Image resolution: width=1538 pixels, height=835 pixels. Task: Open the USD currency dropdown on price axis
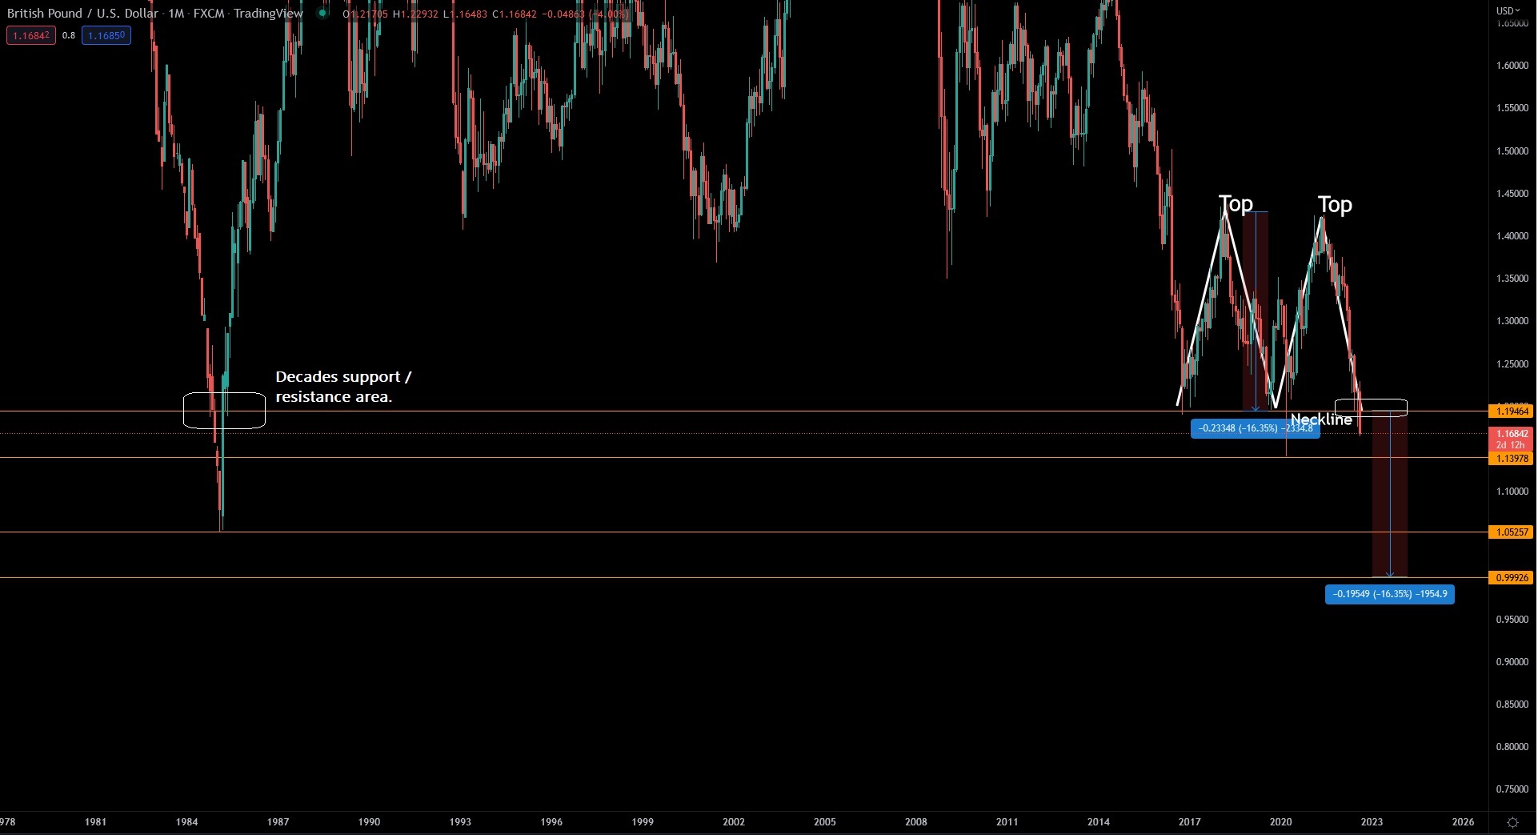pyautogui.click(x=1508, y=11)
